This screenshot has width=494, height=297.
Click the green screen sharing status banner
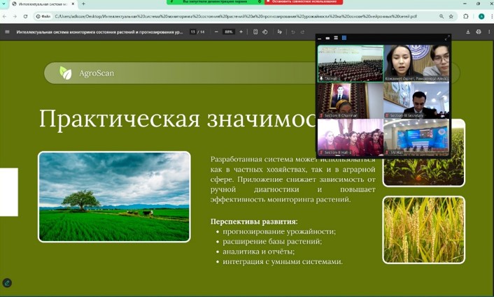coord(214,3)
